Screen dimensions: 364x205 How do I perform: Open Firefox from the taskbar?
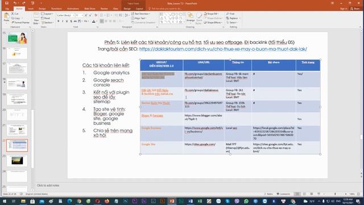coord(107,201)
